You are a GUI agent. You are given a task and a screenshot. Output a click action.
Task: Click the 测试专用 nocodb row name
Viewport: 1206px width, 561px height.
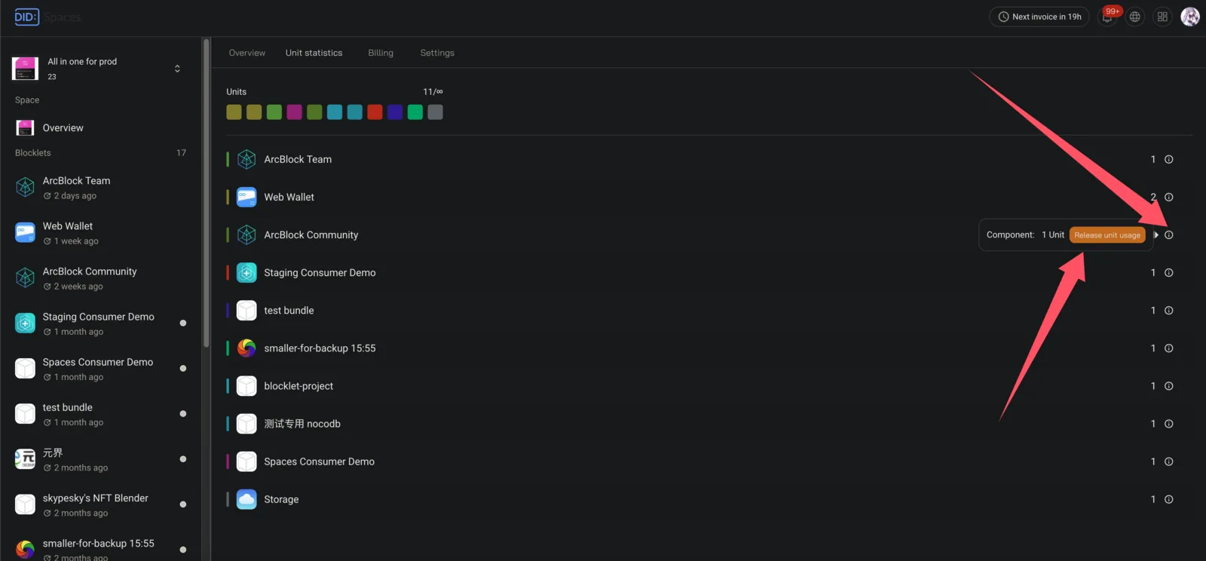[302, 424]
